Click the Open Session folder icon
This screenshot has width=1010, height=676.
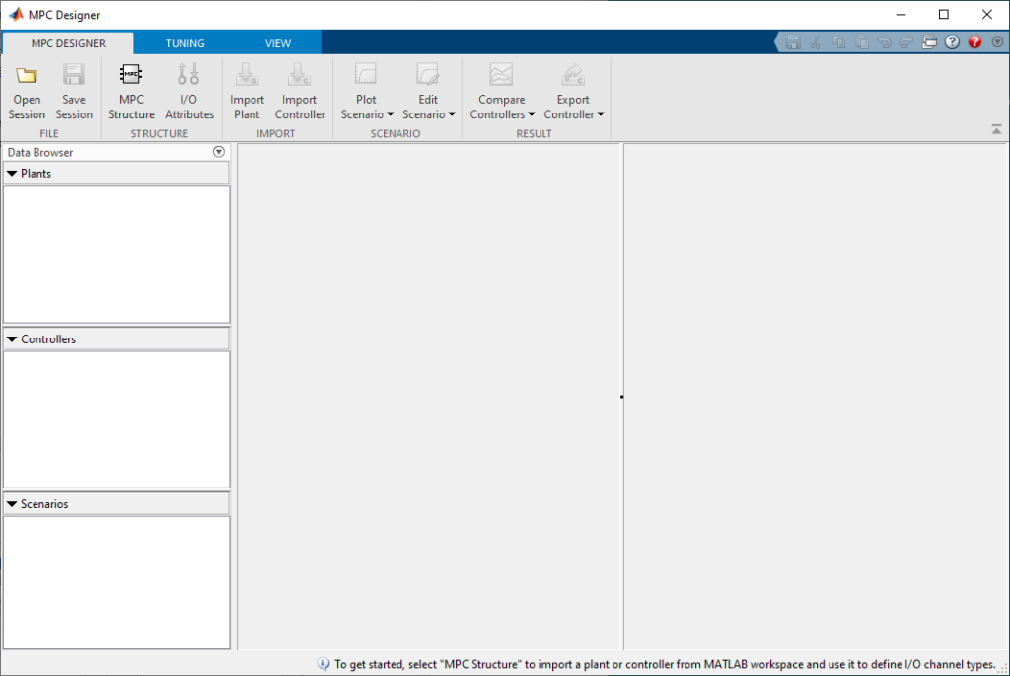tap(27, 76)
